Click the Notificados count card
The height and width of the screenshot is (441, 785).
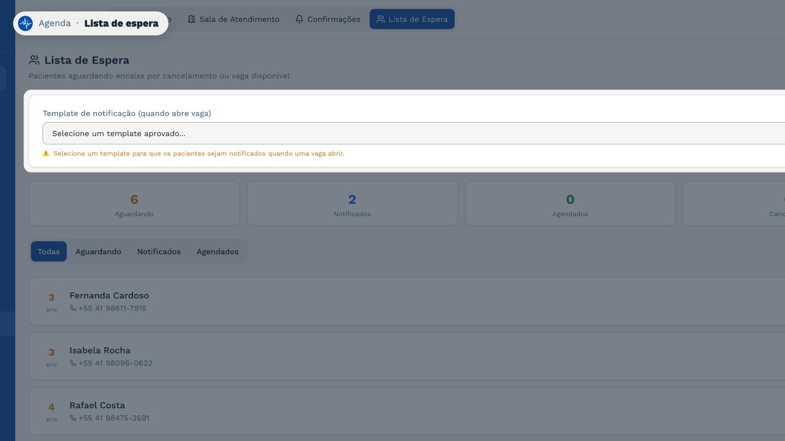click(x=352, y=203)
